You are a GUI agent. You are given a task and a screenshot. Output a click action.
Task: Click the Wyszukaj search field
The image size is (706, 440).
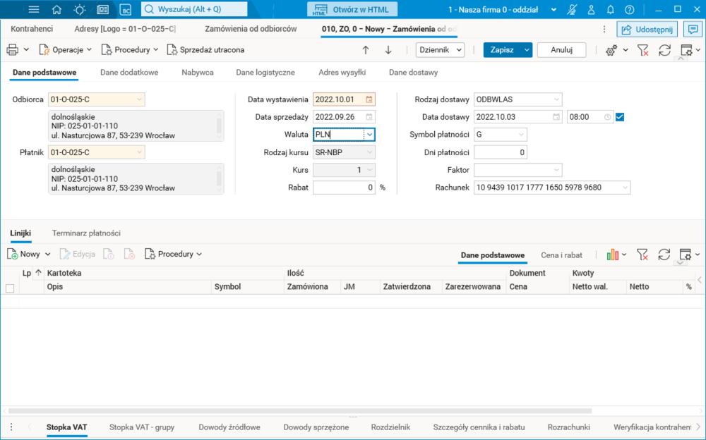point(194,9)
